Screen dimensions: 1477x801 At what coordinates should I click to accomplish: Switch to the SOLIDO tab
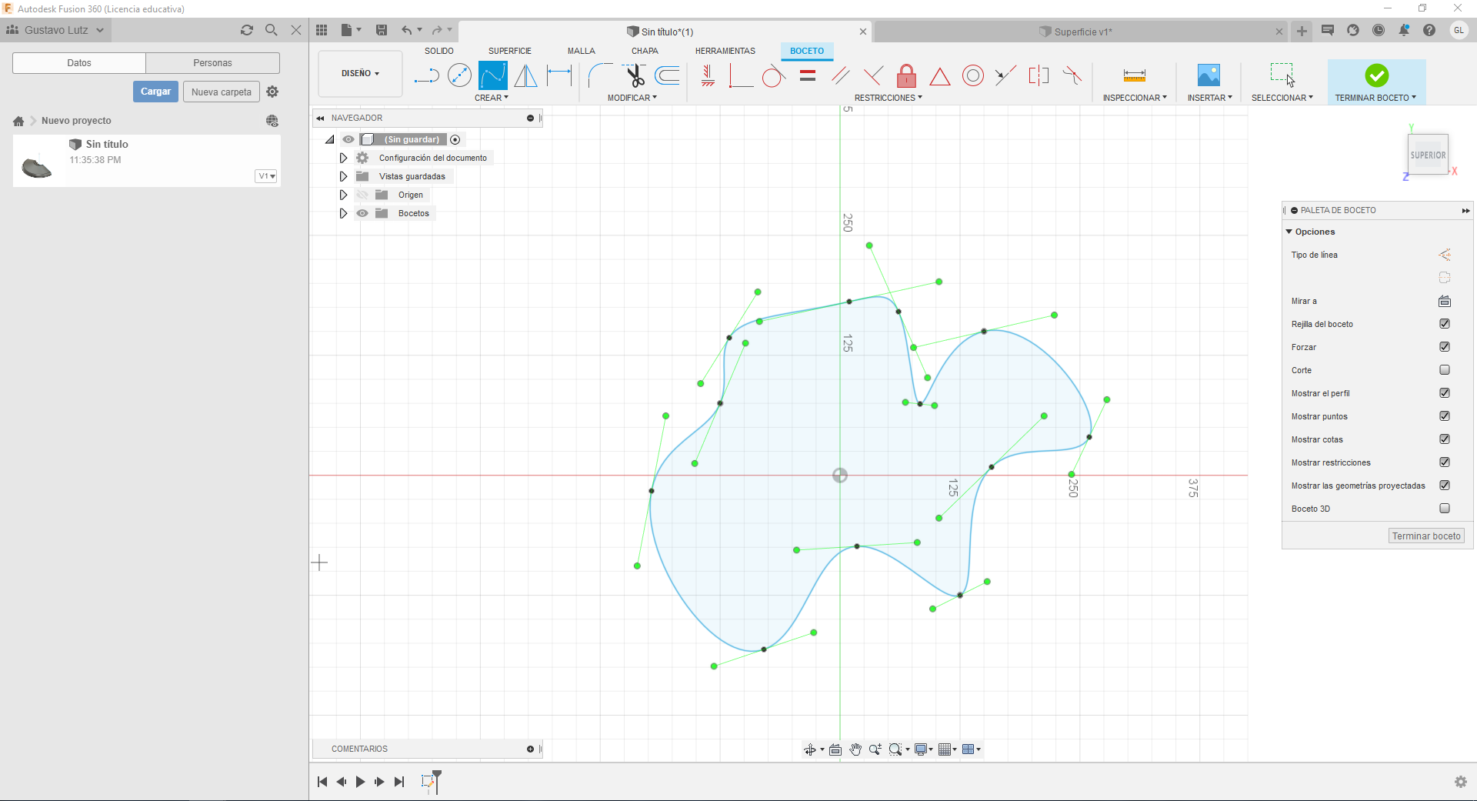[x=439, y=51]
